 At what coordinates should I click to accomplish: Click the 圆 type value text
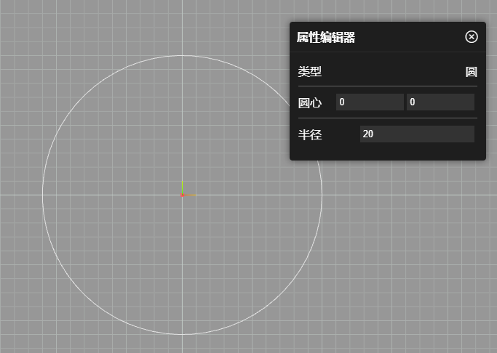pos(471,72)
